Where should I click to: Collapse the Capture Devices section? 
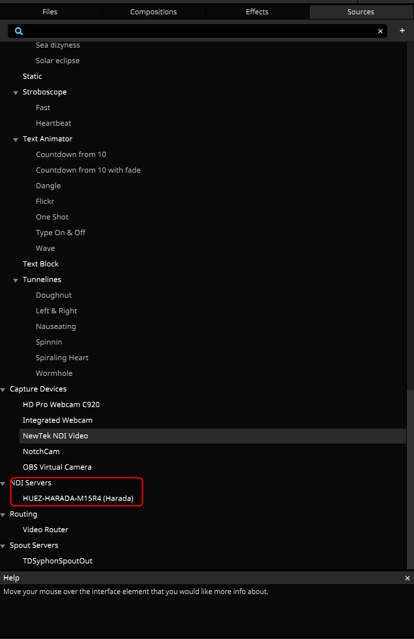[x=3, y=390]
